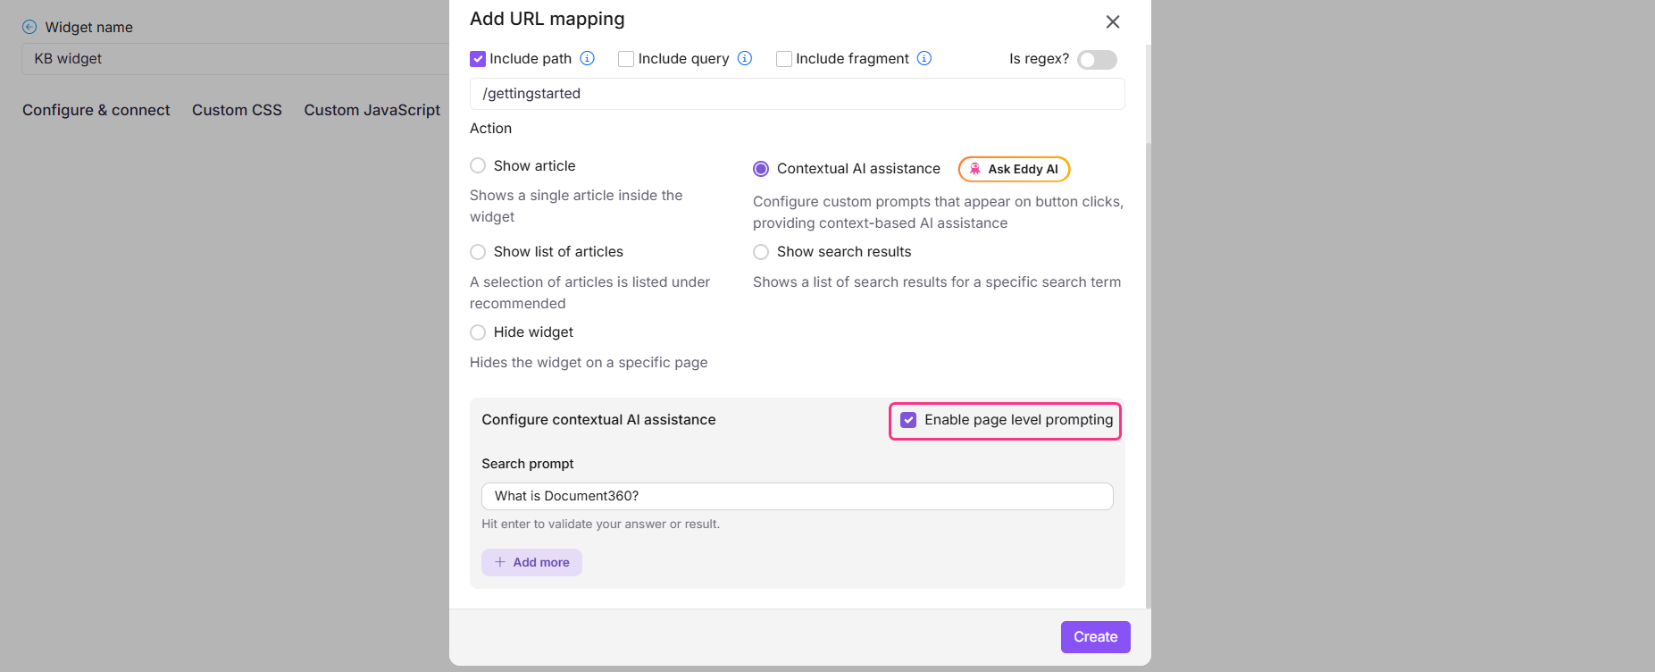Open the Include query info tooltip
This screenshot has width=1655, height=672.
[x=745, y=58]
